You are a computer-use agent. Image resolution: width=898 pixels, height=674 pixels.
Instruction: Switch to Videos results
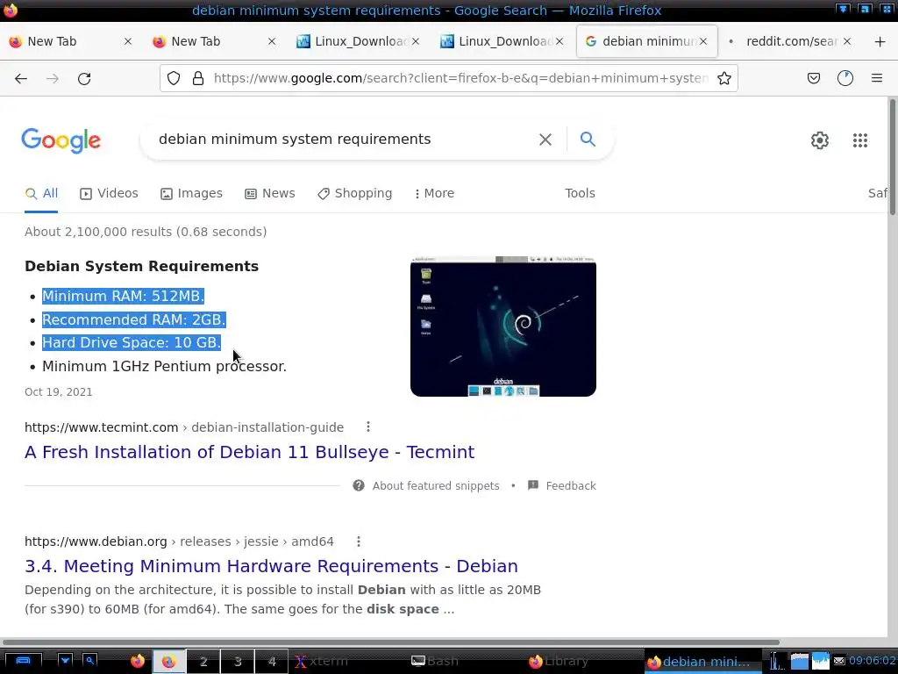(109, 193)
